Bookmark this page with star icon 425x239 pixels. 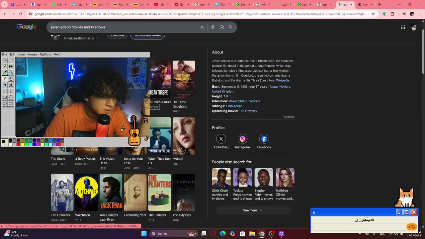(373, 14)
